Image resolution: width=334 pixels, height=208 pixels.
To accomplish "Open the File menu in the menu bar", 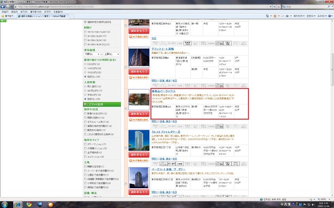I will pos(5,12).
